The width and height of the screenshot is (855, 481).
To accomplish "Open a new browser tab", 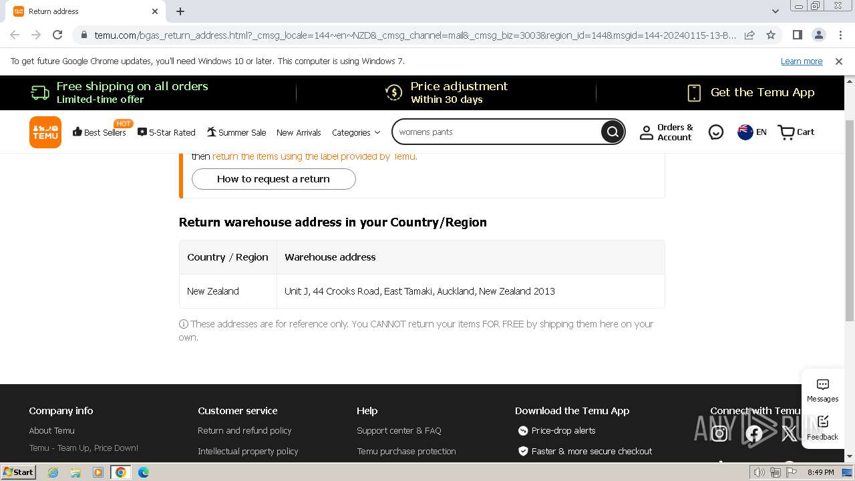I will tap(180, 11).
